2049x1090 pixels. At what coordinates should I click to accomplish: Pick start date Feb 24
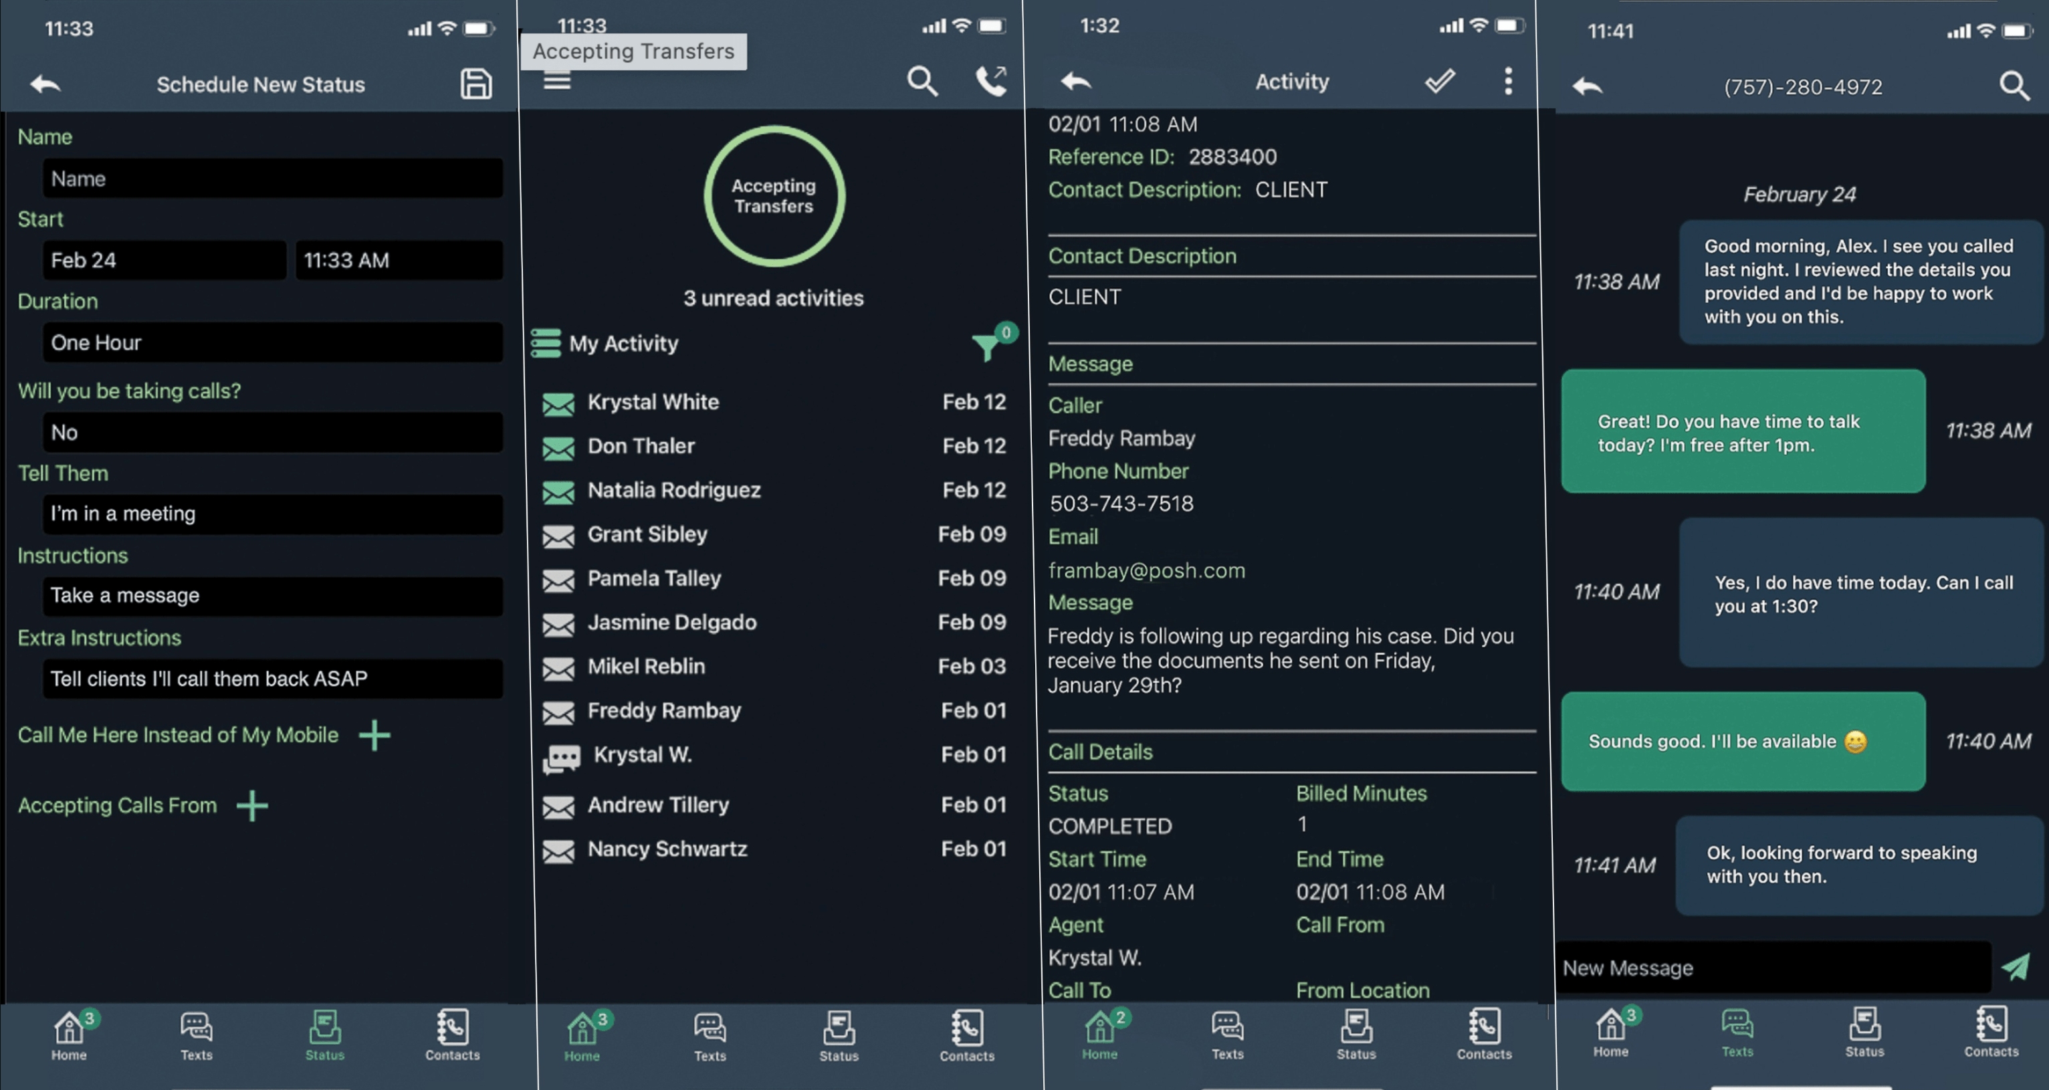pos(165,260)
